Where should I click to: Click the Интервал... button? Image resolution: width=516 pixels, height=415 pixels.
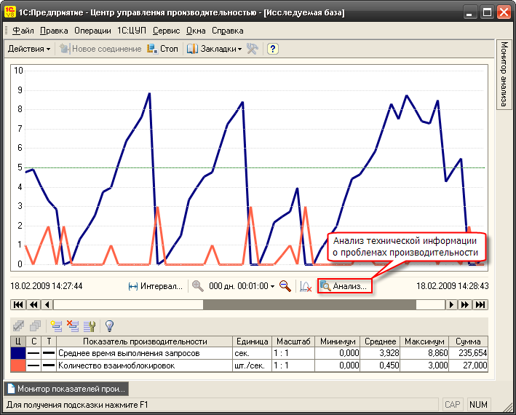[155, 286]
